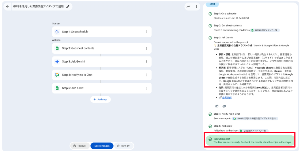
Task: Open the flow's three-dot overflow menu
Action: (196, 6)
